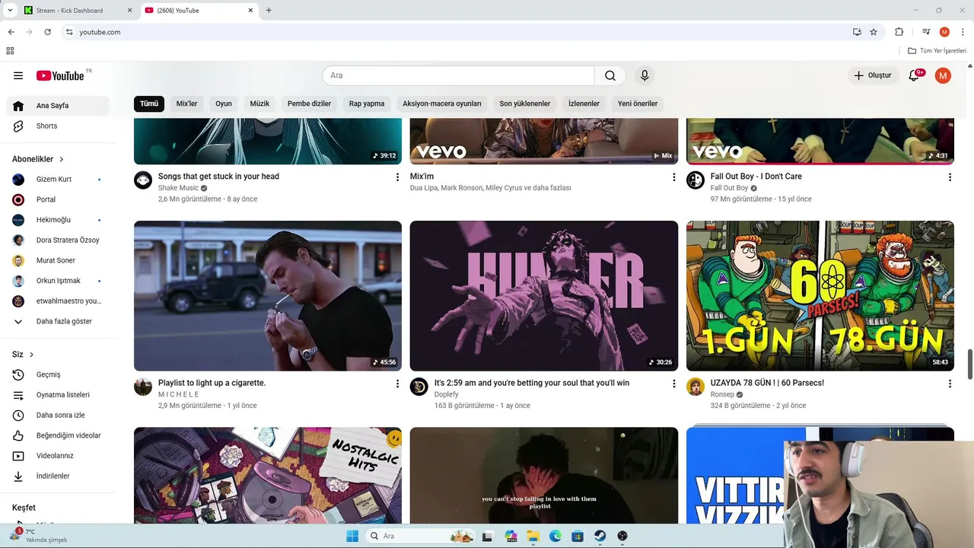Click the Oluştur create button
This screenshot has height=548, width=974.
(872, 75)
